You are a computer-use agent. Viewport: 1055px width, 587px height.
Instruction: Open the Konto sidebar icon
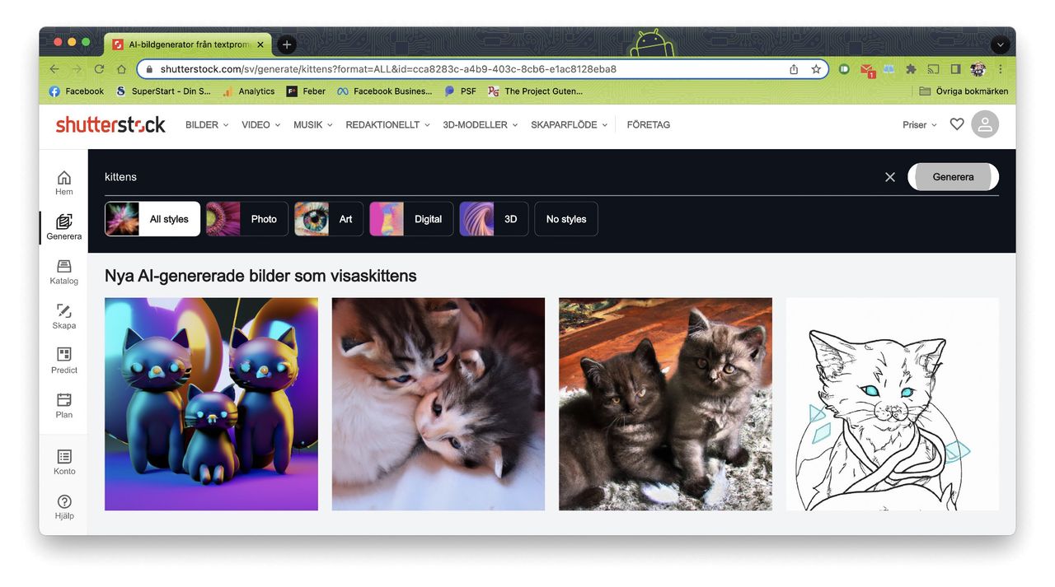pos(63,463)
